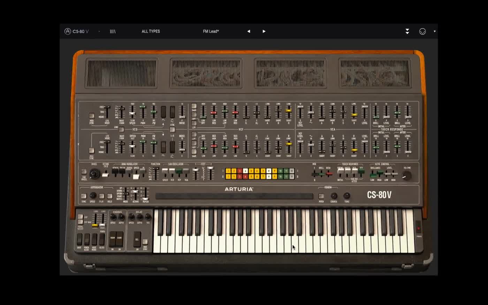488x305 pixels.
Task: Toggle channel I 24dB filter button
Action: [194, 106]
